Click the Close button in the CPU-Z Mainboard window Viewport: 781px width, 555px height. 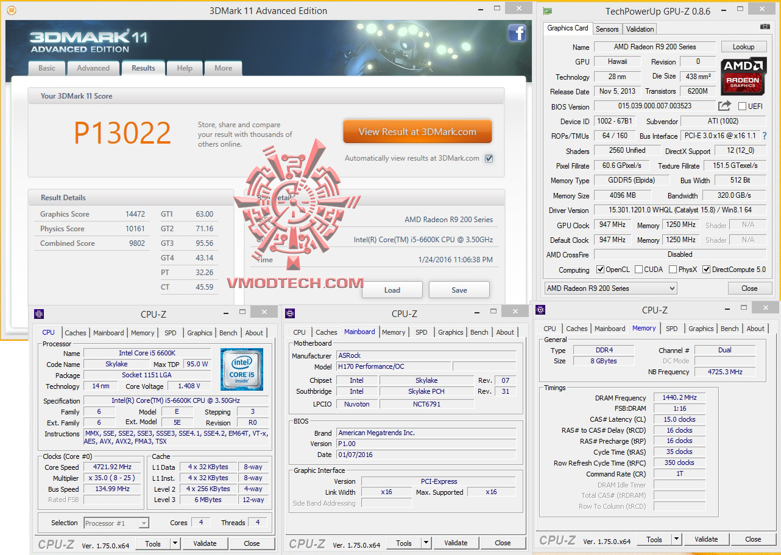click(503, 543)
